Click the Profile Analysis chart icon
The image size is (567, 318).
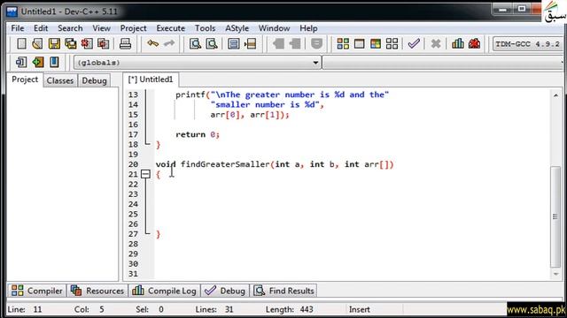tap(458, 44)
